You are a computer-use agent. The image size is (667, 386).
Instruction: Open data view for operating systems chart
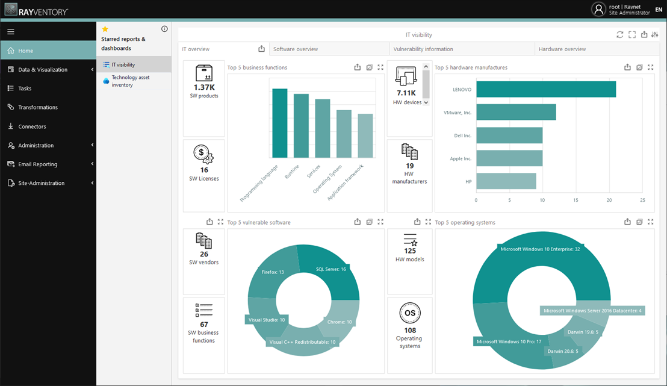click(639, 222)
